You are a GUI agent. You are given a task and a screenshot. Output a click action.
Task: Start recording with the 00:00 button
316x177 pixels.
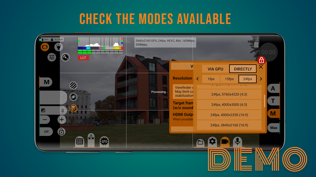tap(268, 52)
